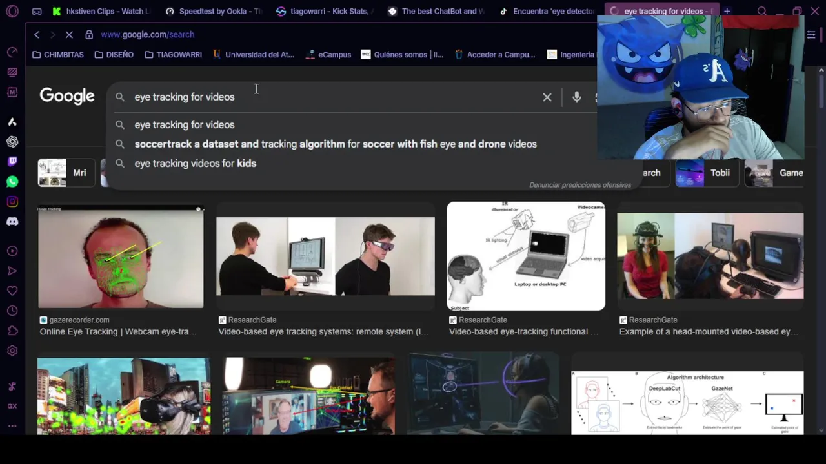
Task: Switch to Speedtest by Ookla tab
Action: [x=213, y=11]
